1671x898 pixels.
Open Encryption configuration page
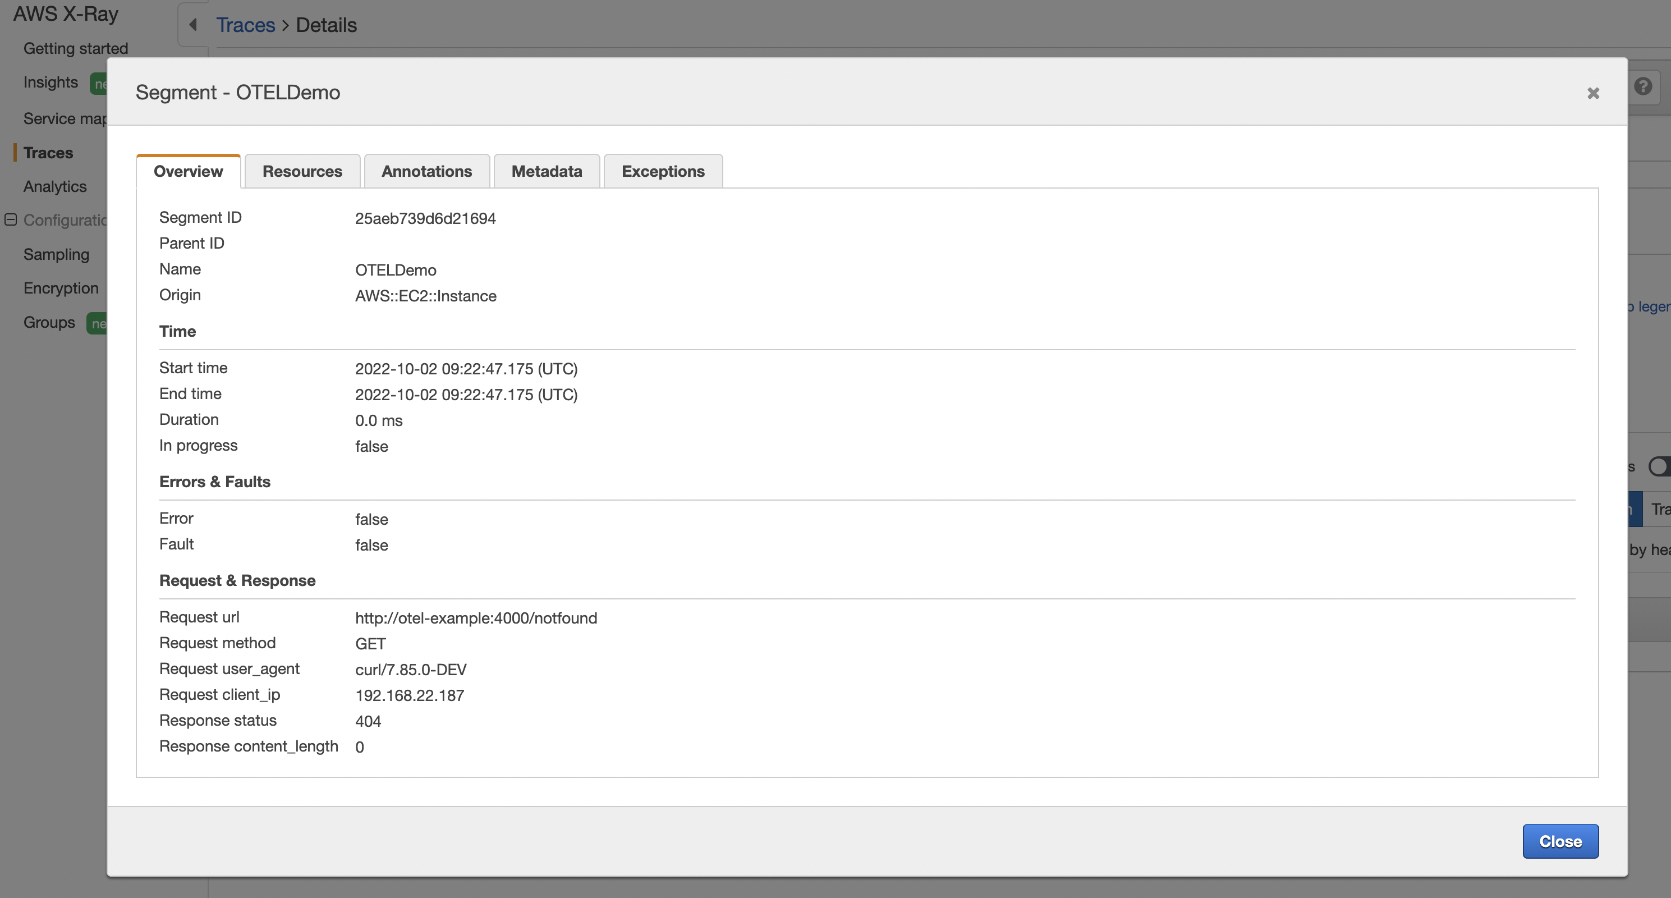click(61, 288)
